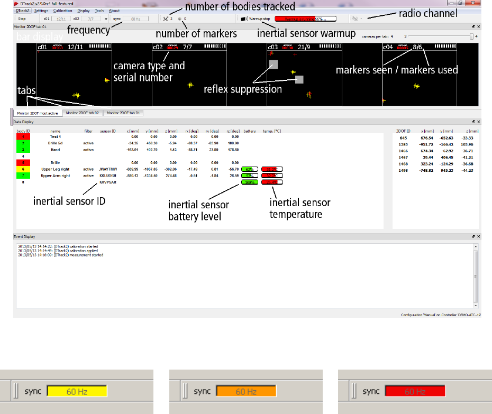
Task: Click the 'measurement started' log entry
Action: [x=60, y=255]
